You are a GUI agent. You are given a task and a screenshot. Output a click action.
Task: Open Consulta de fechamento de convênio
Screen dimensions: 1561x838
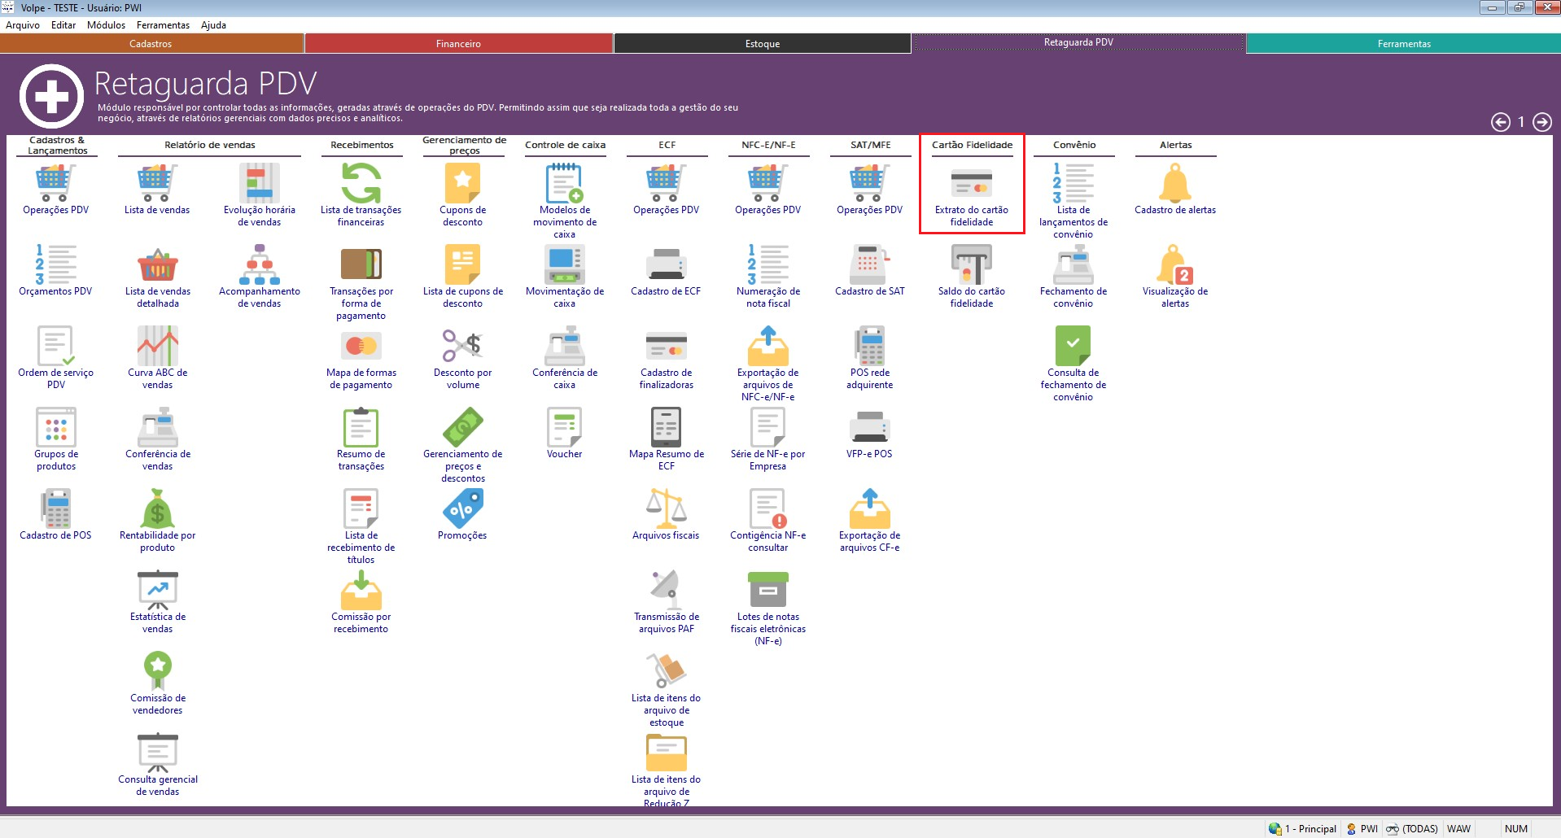pos(1073,347)
